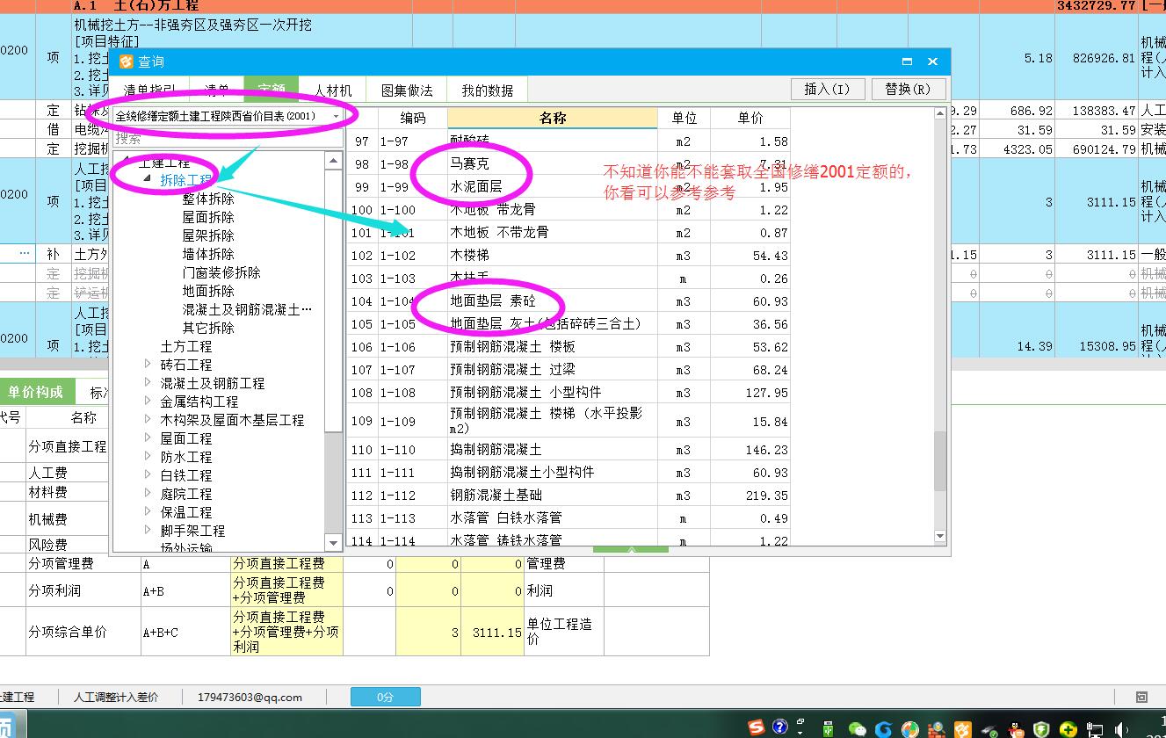Select 屋面拆除 in the tree

[208, 217]
